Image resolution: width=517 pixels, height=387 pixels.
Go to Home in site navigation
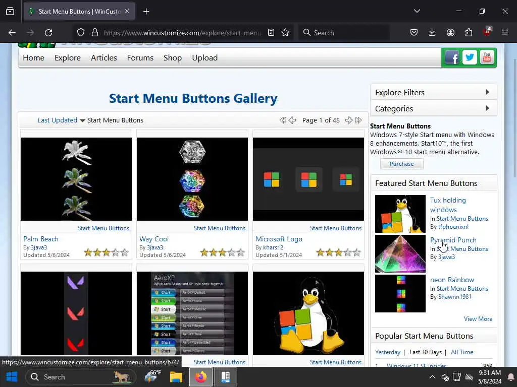point(34,58)
